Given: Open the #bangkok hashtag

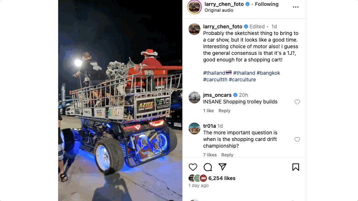Looking at the screenshot, I should [x=268, y=73].
